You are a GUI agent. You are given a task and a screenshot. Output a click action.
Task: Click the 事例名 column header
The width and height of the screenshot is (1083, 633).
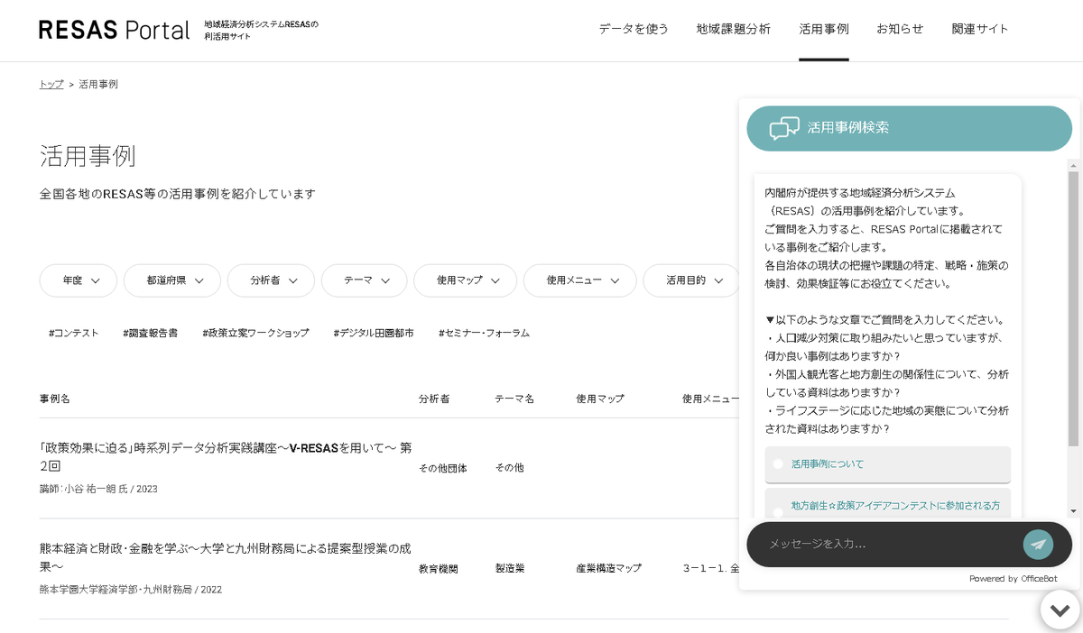point(55,399)
